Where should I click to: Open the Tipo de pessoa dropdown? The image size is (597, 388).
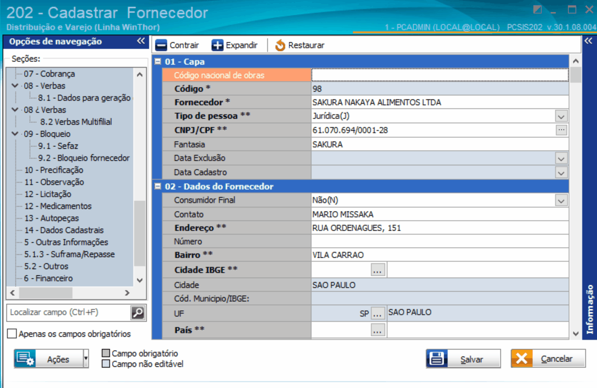561,116
